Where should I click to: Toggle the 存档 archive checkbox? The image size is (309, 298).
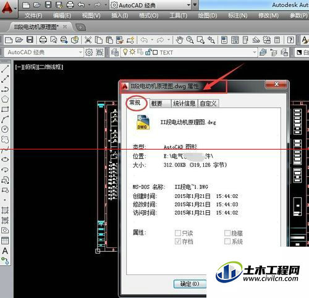[178, 241]
